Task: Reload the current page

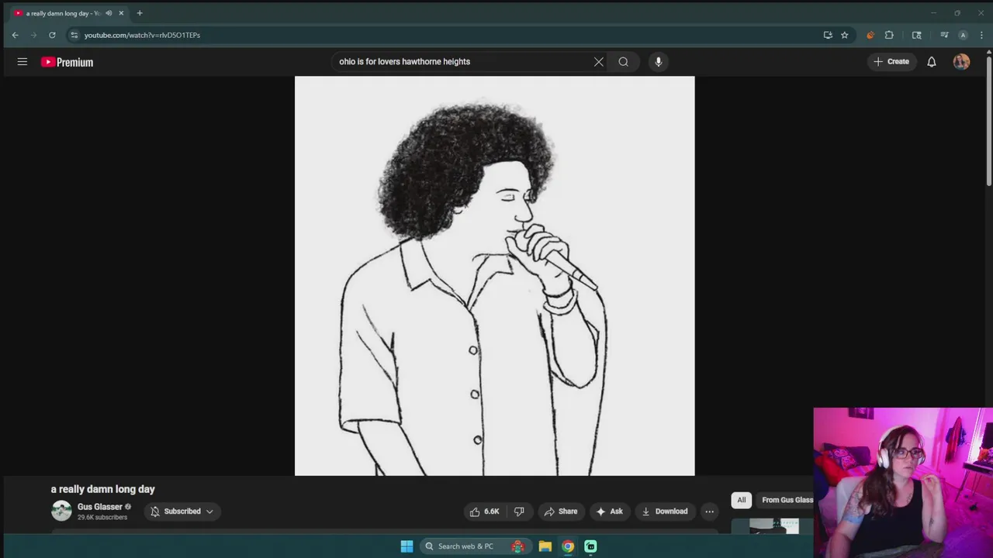Action: [52, 35]
